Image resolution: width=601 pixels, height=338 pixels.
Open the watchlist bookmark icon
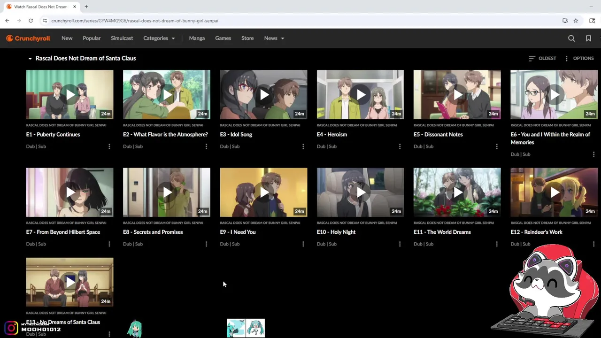(588, 38)
